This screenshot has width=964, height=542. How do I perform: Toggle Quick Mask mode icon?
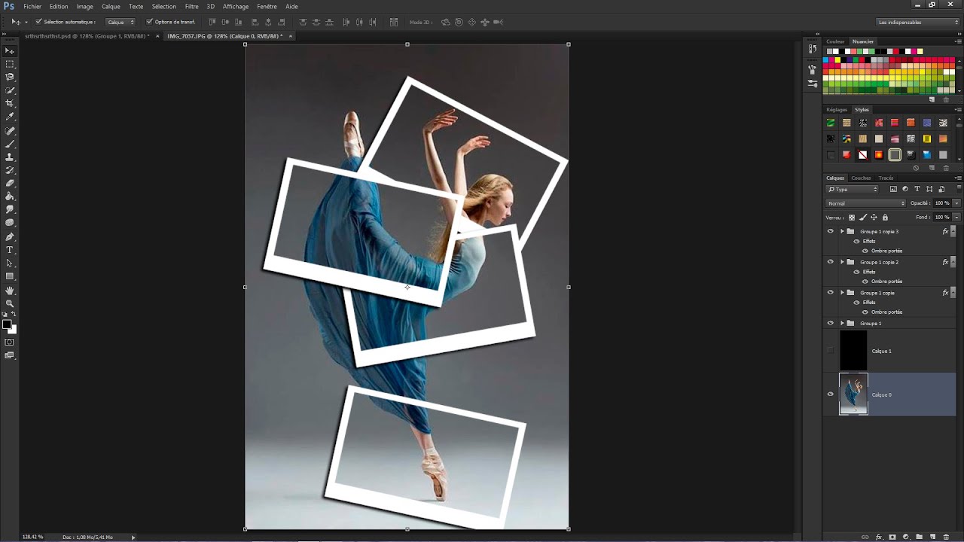pyautogui.click(x=10, y=342)
